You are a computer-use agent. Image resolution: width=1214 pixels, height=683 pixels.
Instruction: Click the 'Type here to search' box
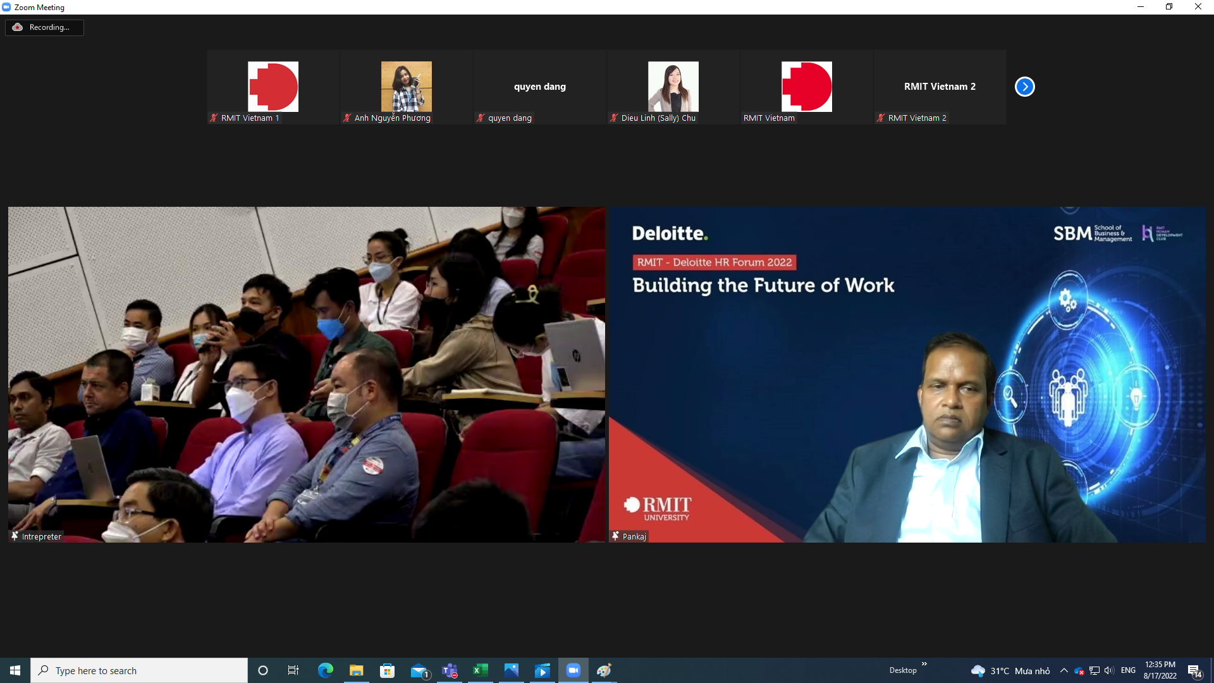[x=139, y=670]
